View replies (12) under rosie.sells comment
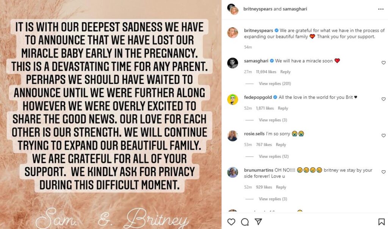 point(273,156)
